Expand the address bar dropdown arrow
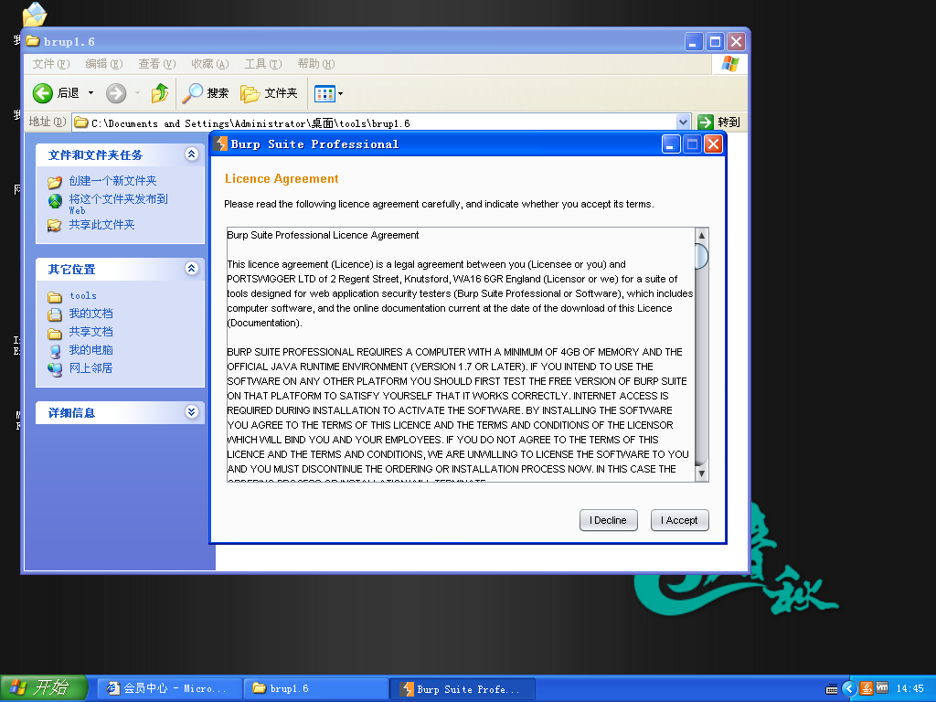 (684, 122)
